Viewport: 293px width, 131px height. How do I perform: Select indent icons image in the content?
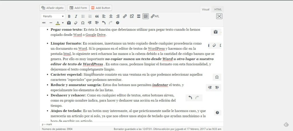213,88
